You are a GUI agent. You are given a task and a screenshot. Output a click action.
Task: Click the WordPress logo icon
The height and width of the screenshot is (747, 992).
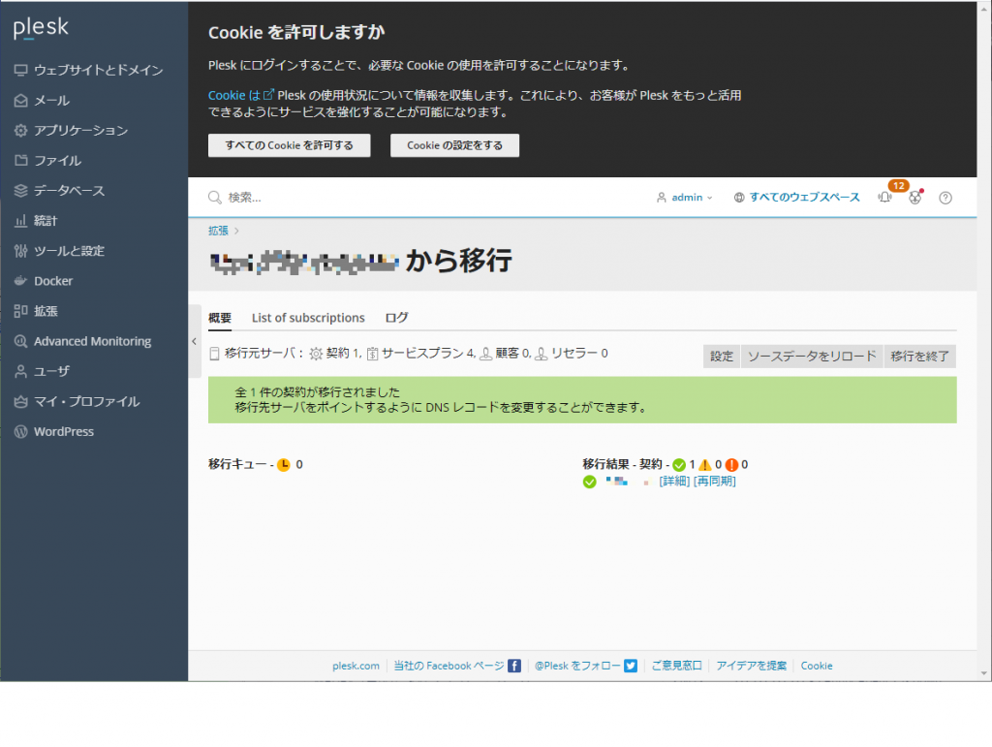tap(21, 432)
